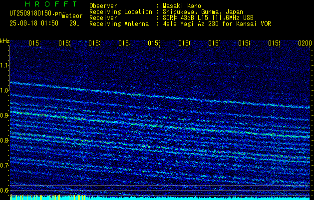Click the 0200 time marker
The height and width of the screenshot is (200, 314).
click(304, 43)
